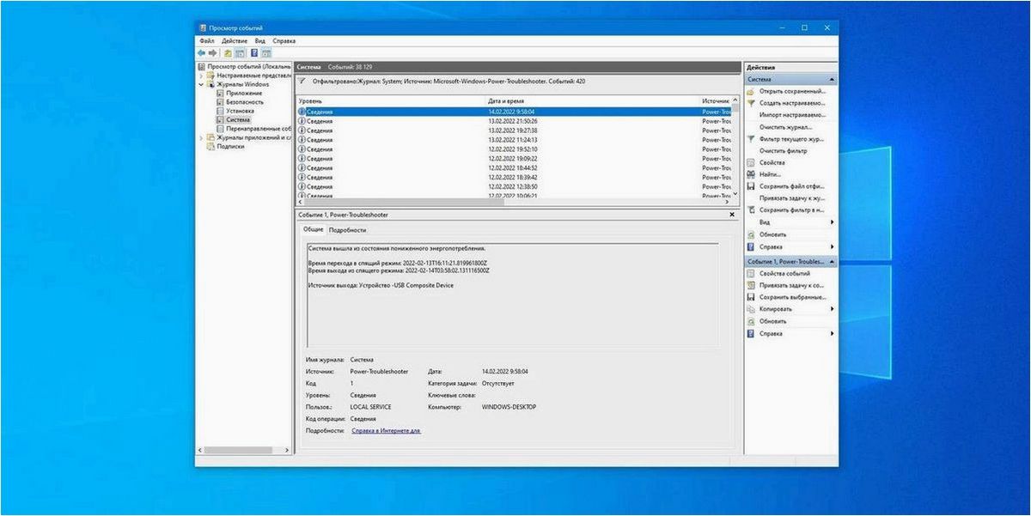Image resolution: width=1031 pixels, height=516 pixels.
Task: Open the Вид menu in the menu bar
Action: click(x=259, y=40)
